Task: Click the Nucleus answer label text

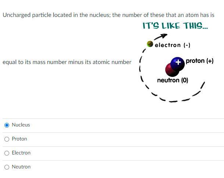Action: click(21, 125)
